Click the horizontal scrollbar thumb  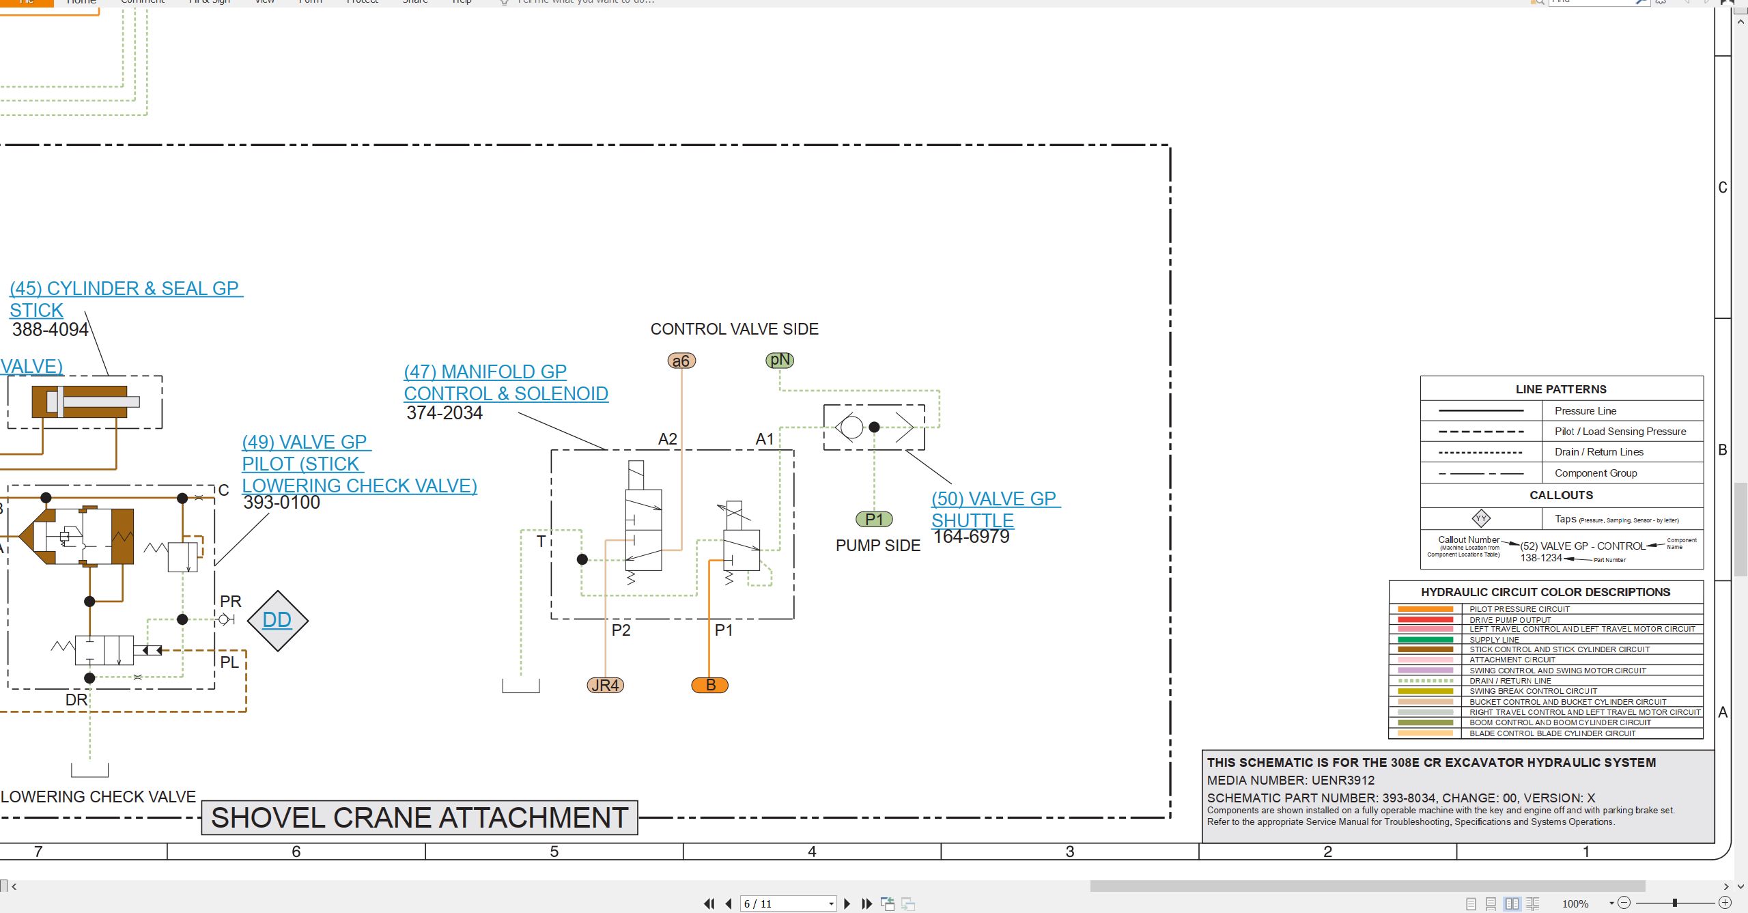tap(1367, 886)
